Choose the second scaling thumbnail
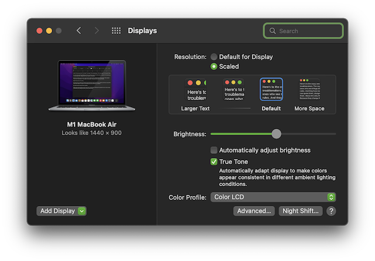The width and height of the screenshot is (375, 261). pos(234,90)
